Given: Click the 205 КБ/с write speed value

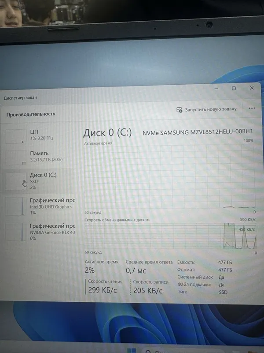Looking at the screenshot, I should point(148,291).
